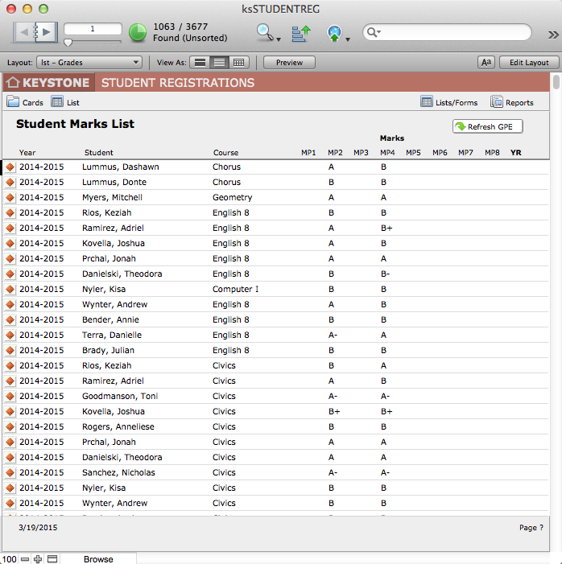The image size is (562, 564).
Task: Switch to Table view in View As
Action: 239,62
